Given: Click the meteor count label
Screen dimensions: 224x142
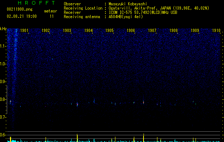Looking at the screenshot, I should 51,11.
